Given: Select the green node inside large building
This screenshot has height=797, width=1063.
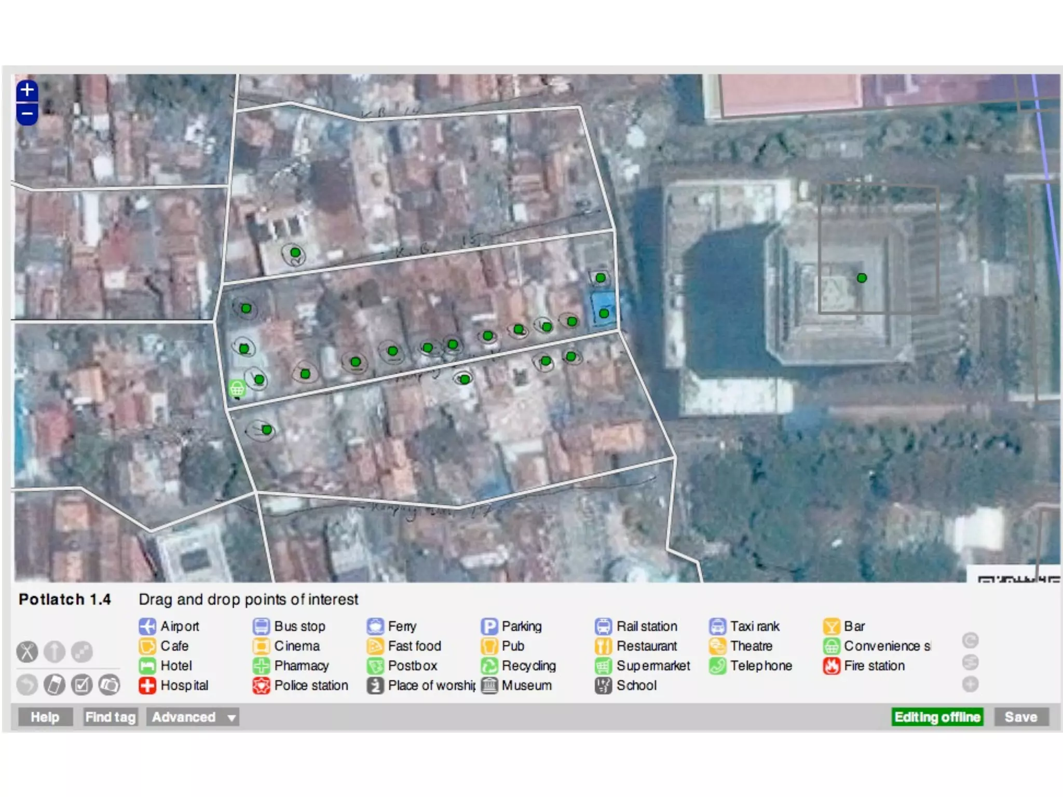Looking at the screenshot, I should pos(862,278).
